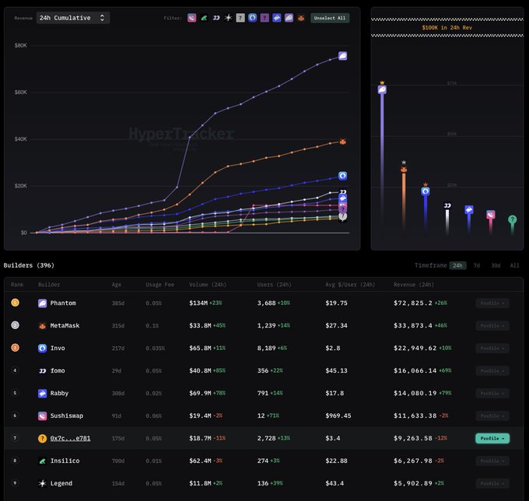This screenshot has height=501, width=529.
Task: Click Sushiswap icon in builders table
Action: pyautogui.click(x=42, y=415)
